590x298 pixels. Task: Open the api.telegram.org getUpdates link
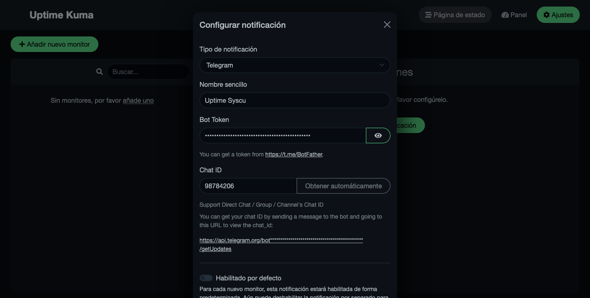(281, 244)
